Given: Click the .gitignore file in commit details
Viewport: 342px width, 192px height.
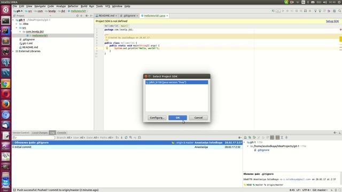Looking at the screenshot, I should 263,150.
